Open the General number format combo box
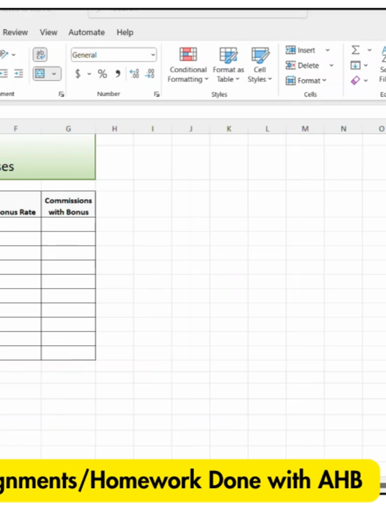 coord(114,55)
